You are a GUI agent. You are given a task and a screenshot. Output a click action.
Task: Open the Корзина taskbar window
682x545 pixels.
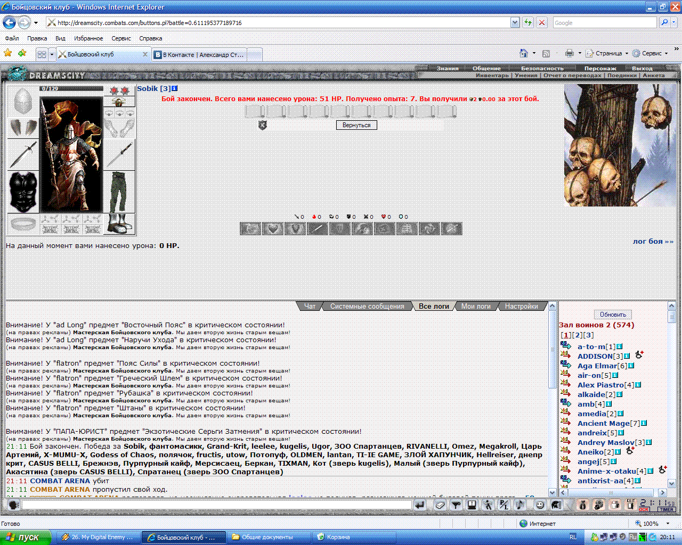click(354, 537)
